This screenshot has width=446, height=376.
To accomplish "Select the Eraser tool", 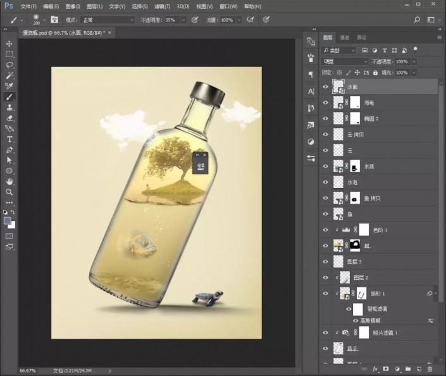I will pyautogui.click(x=9, y=118).
